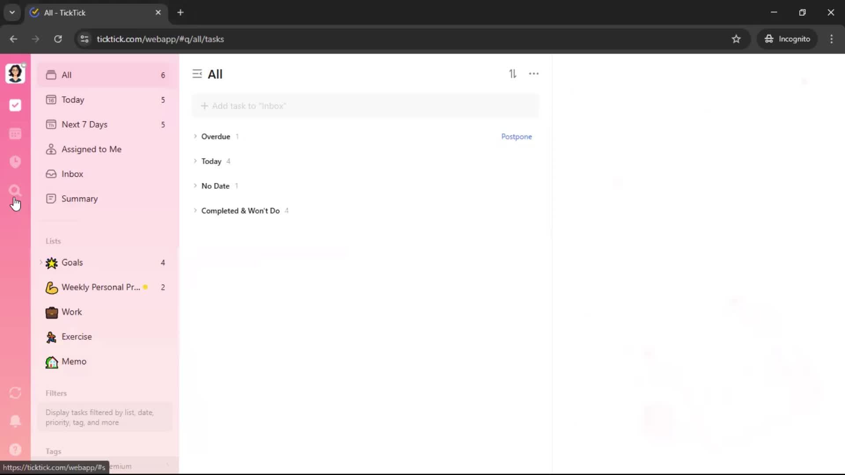This screenshot has width=845, height=475.
Task: Click the Search magnifier icon in left rail
Action: coord(15,190)
